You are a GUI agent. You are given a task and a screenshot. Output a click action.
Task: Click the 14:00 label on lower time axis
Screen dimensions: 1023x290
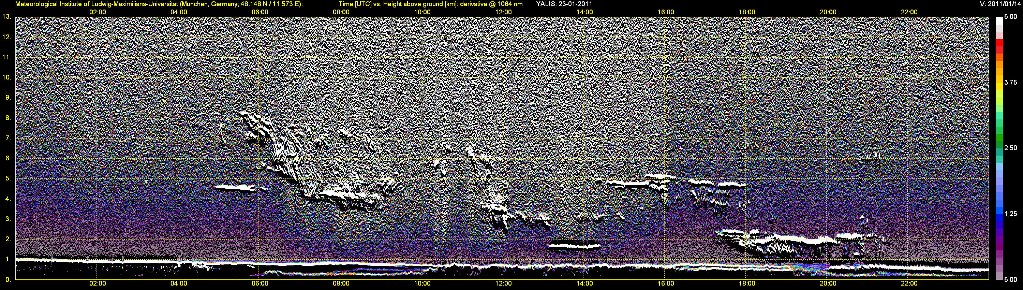pyautogui.click(x=584, y=284)
